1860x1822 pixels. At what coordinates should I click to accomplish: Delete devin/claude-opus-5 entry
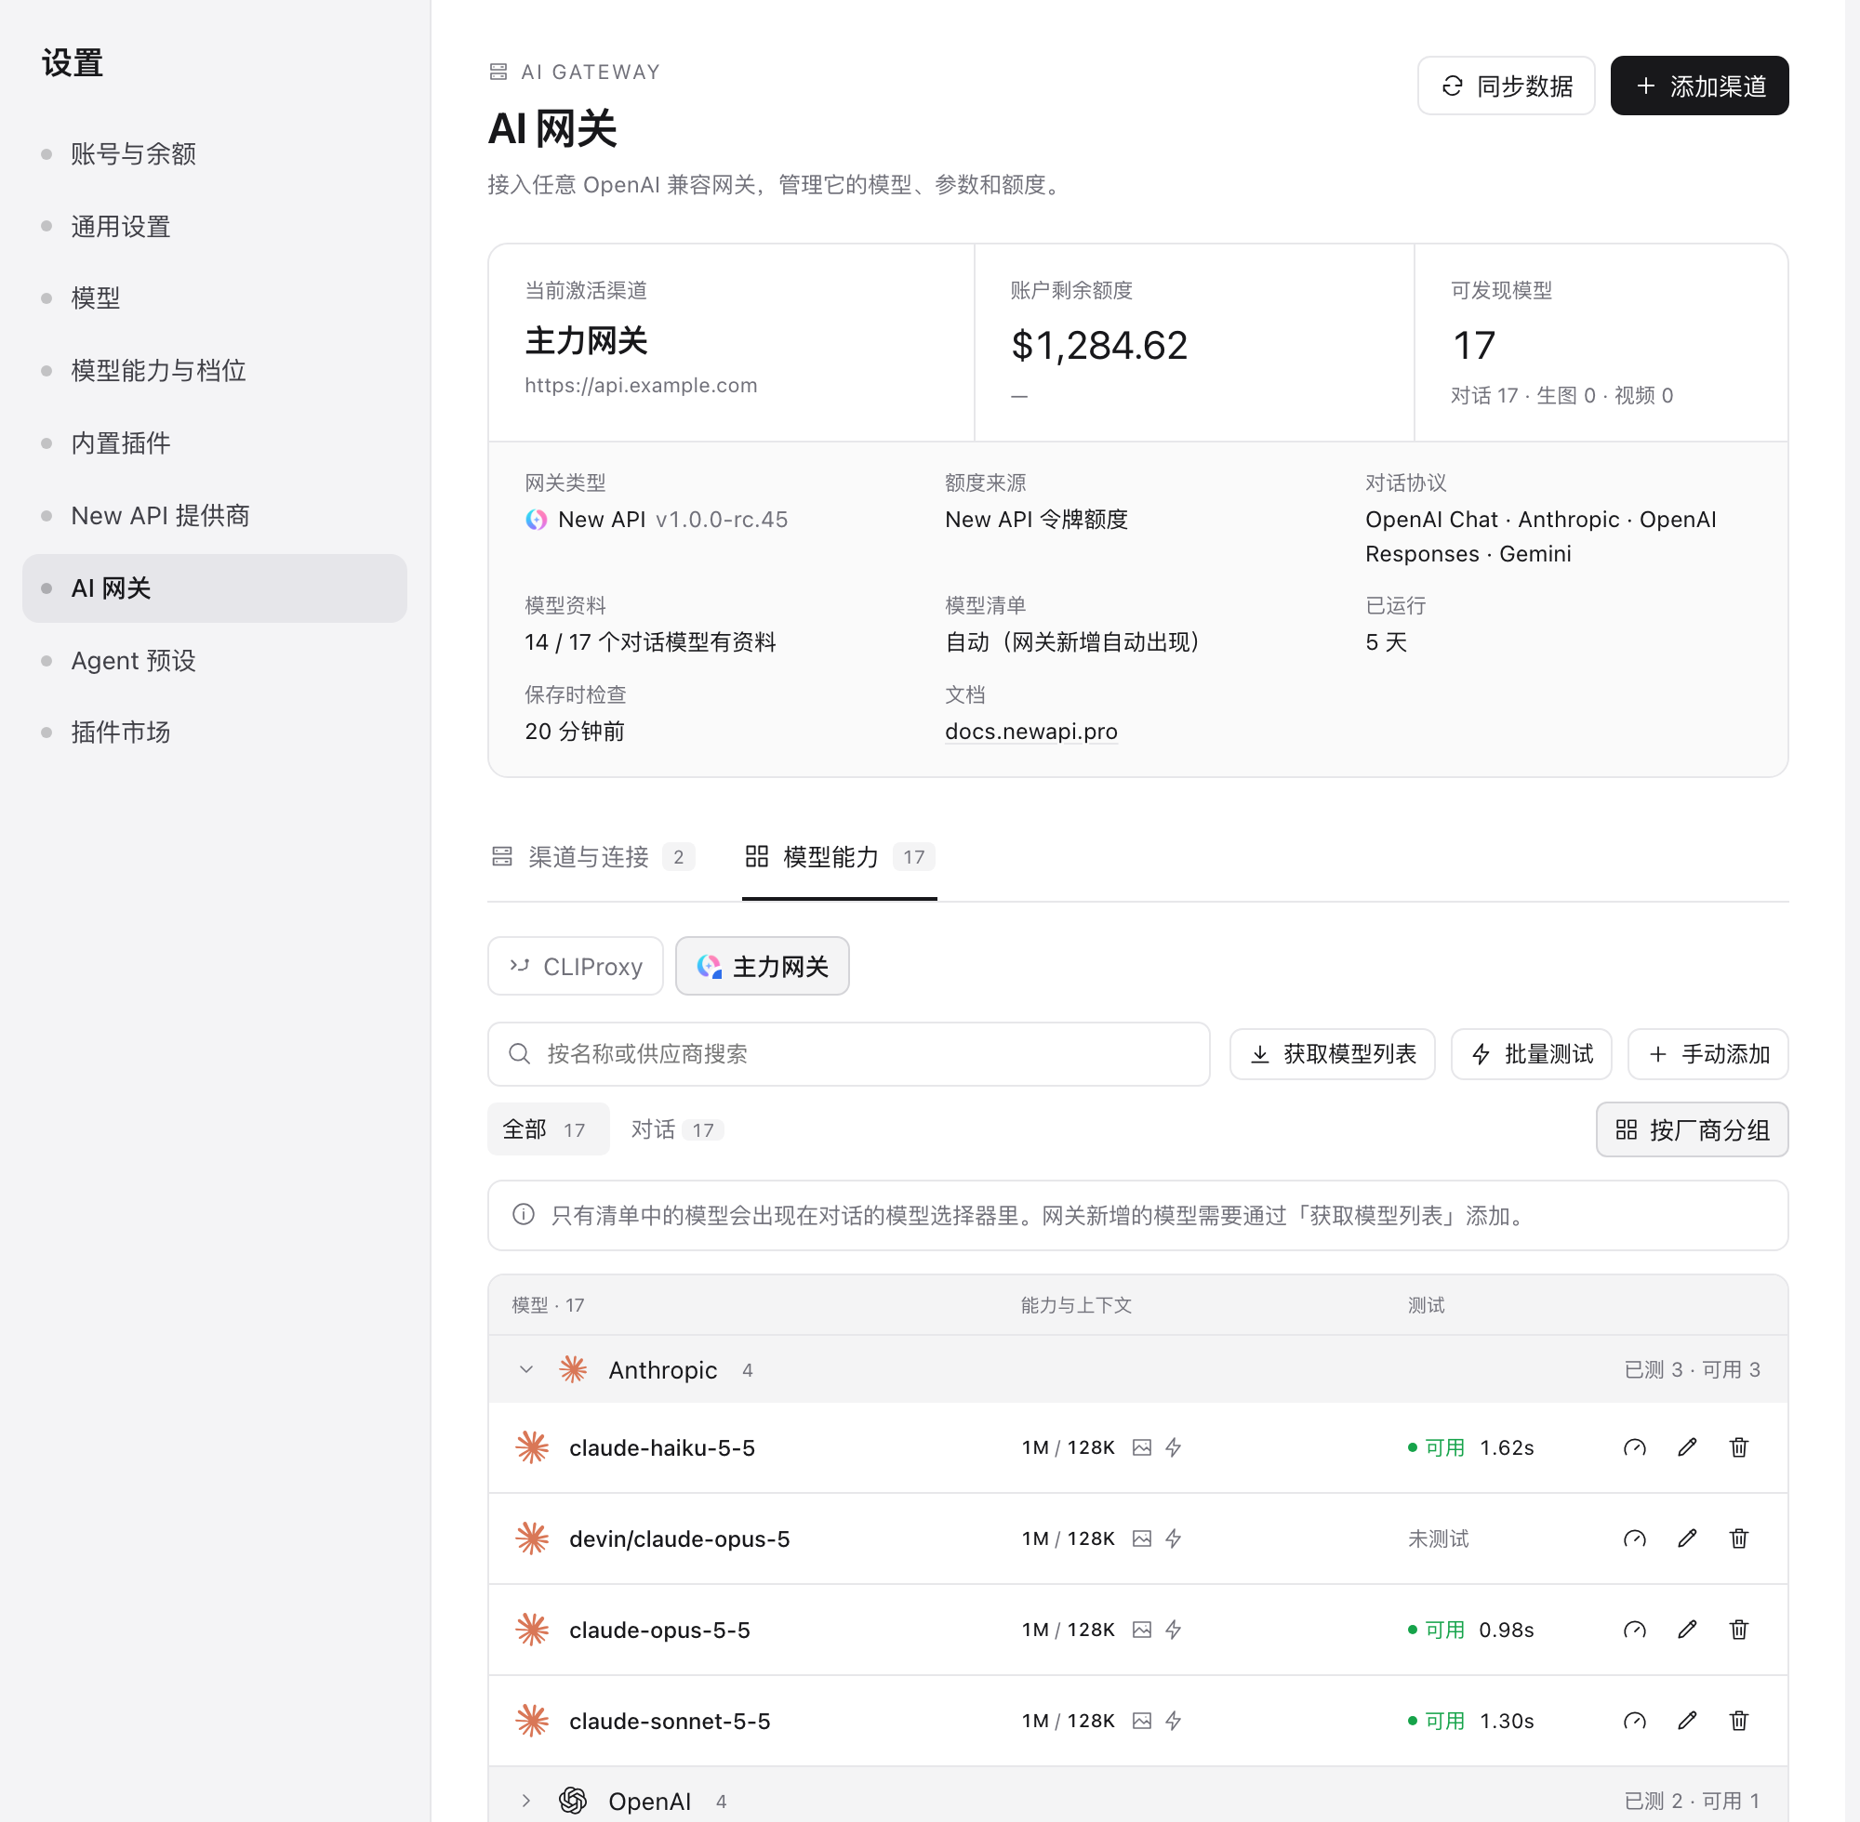[1738, 1538]
